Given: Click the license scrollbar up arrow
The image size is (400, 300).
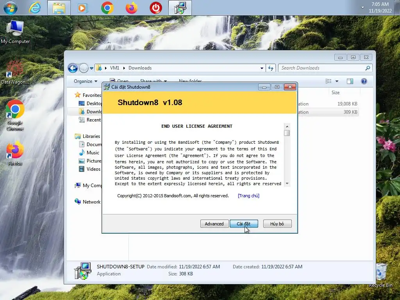Looking at the screenshot, I should click(x=287, y=127).
